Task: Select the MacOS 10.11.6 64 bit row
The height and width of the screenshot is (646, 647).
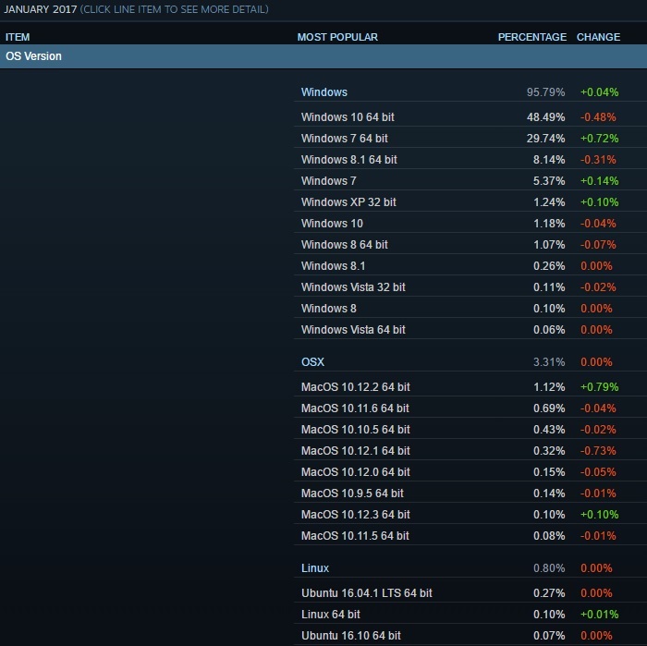Action: click(470, 408)
